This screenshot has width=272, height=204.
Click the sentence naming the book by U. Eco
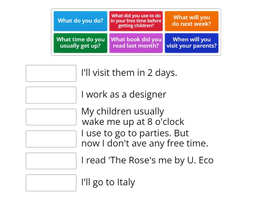tap(147, 160)
